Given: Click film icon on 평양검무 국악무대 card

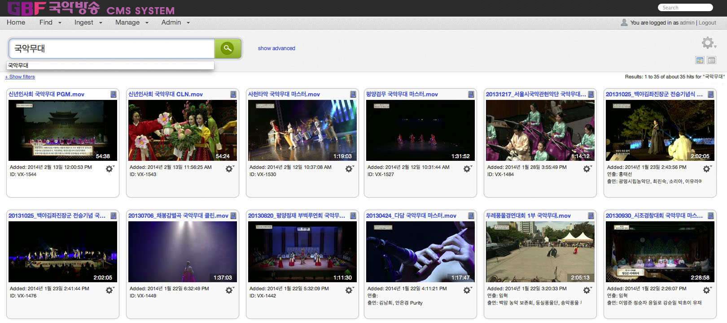Looking at the screenshot, I should tap(471, 95).
